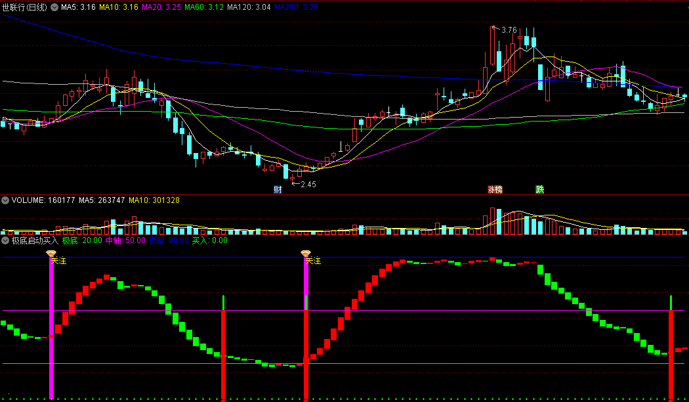Click the 3.76 high price label
The image size is (689, 402).
(x=509, y=30)
